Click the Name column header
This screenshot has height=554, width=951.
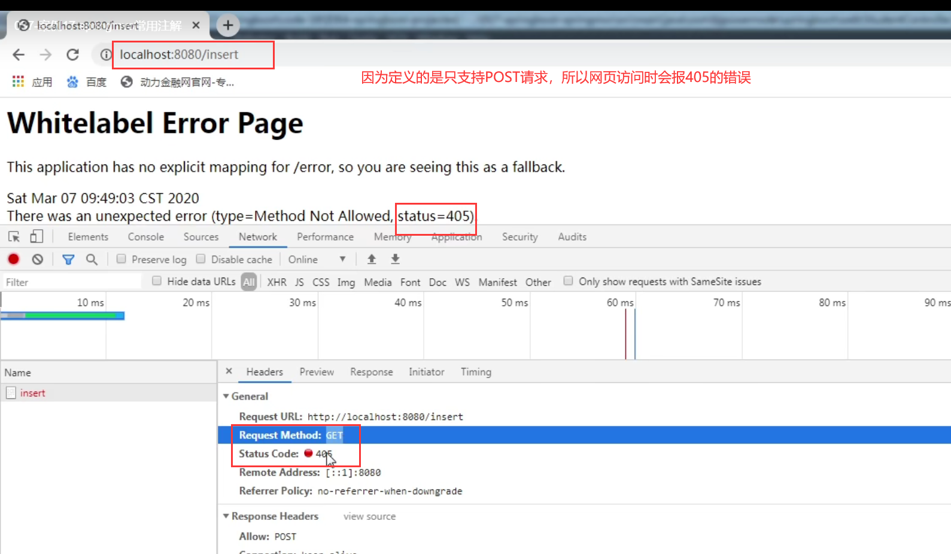point(108,372)
